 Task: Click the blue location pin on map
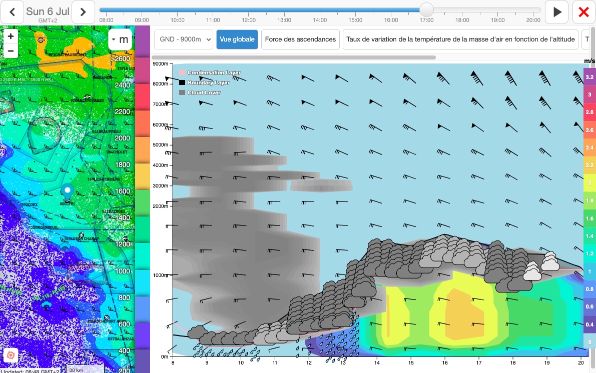pos(67,190)
